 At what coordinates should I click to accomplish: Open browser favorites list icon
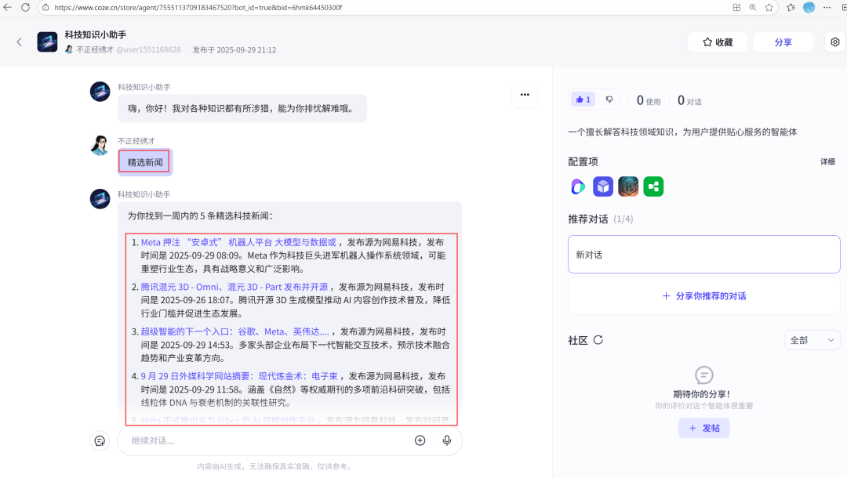pyautogui.click(x=791, y=8)
